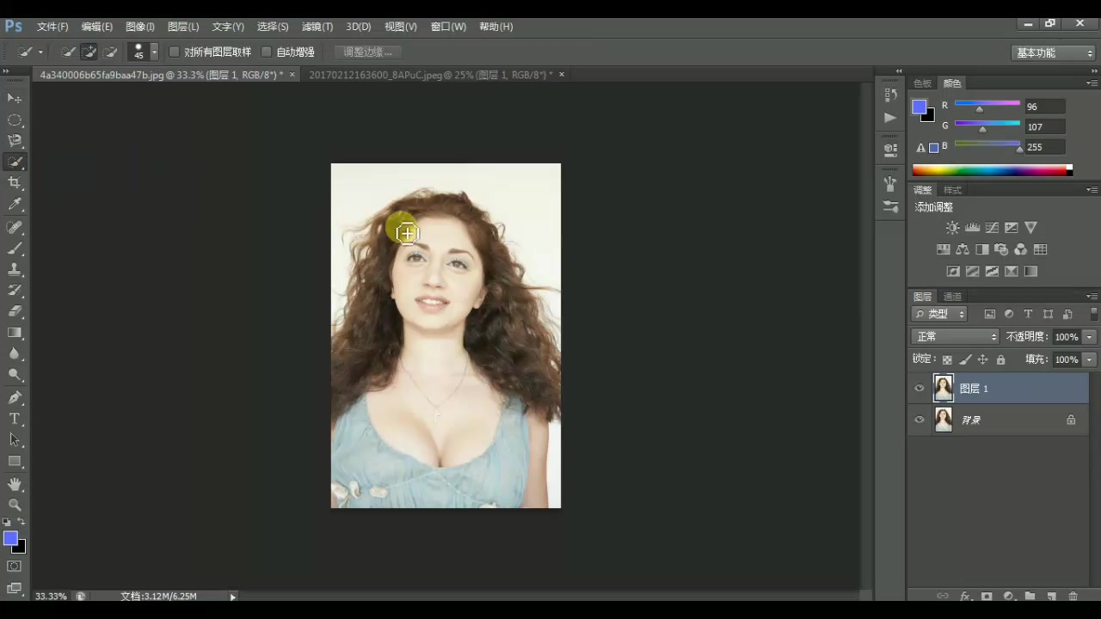Viewport: 1101px width, 619px height.
Task: Hide 图层 1 layer visibility eye
Action: tap(919, 389)
